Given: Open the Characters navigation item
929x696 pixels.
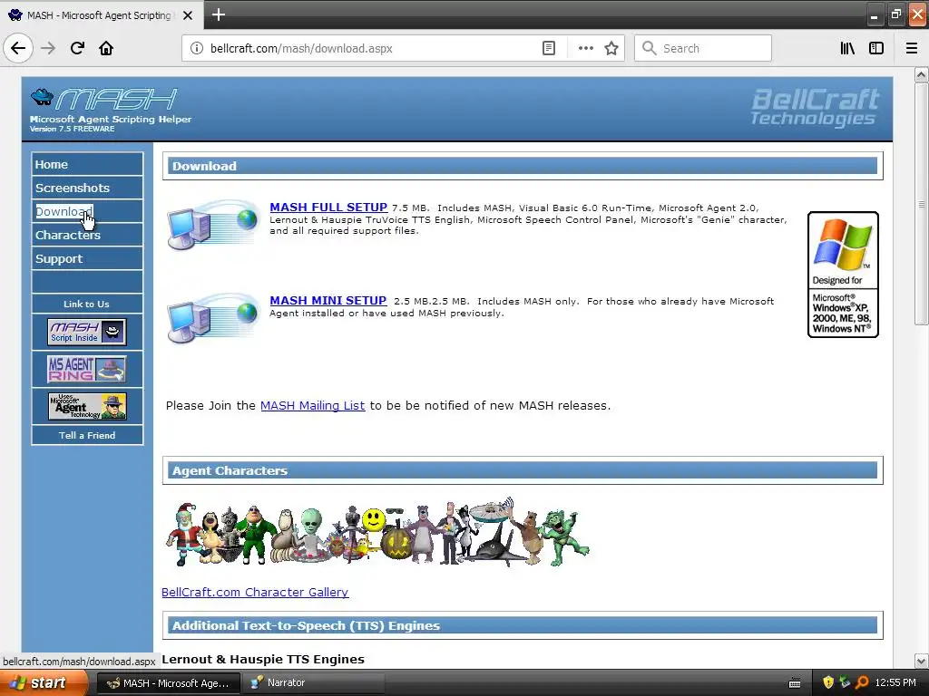Looking at the screenshot, I should coord(87,235).
